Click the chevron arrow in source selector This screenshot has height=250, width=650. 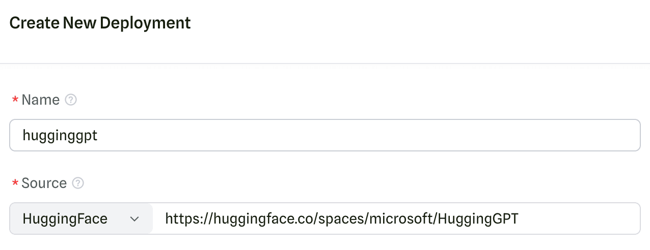point(134,219)
